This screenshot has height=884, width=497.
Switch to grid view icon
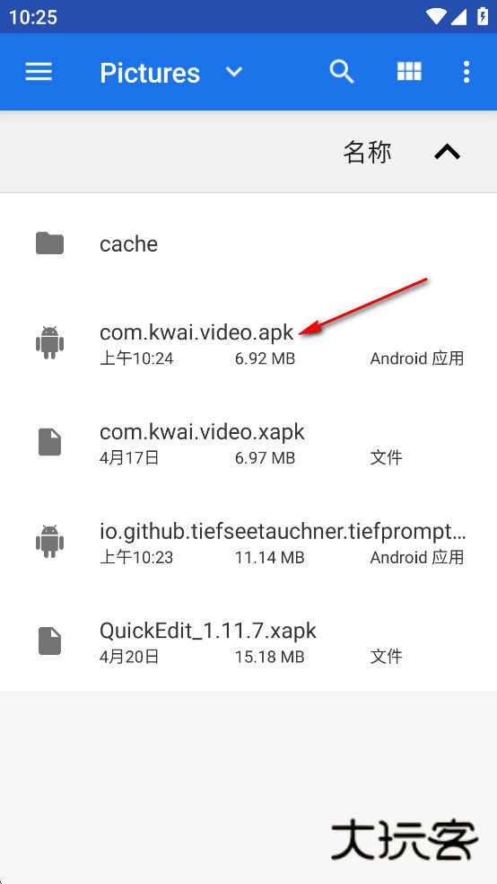(409, 72)
